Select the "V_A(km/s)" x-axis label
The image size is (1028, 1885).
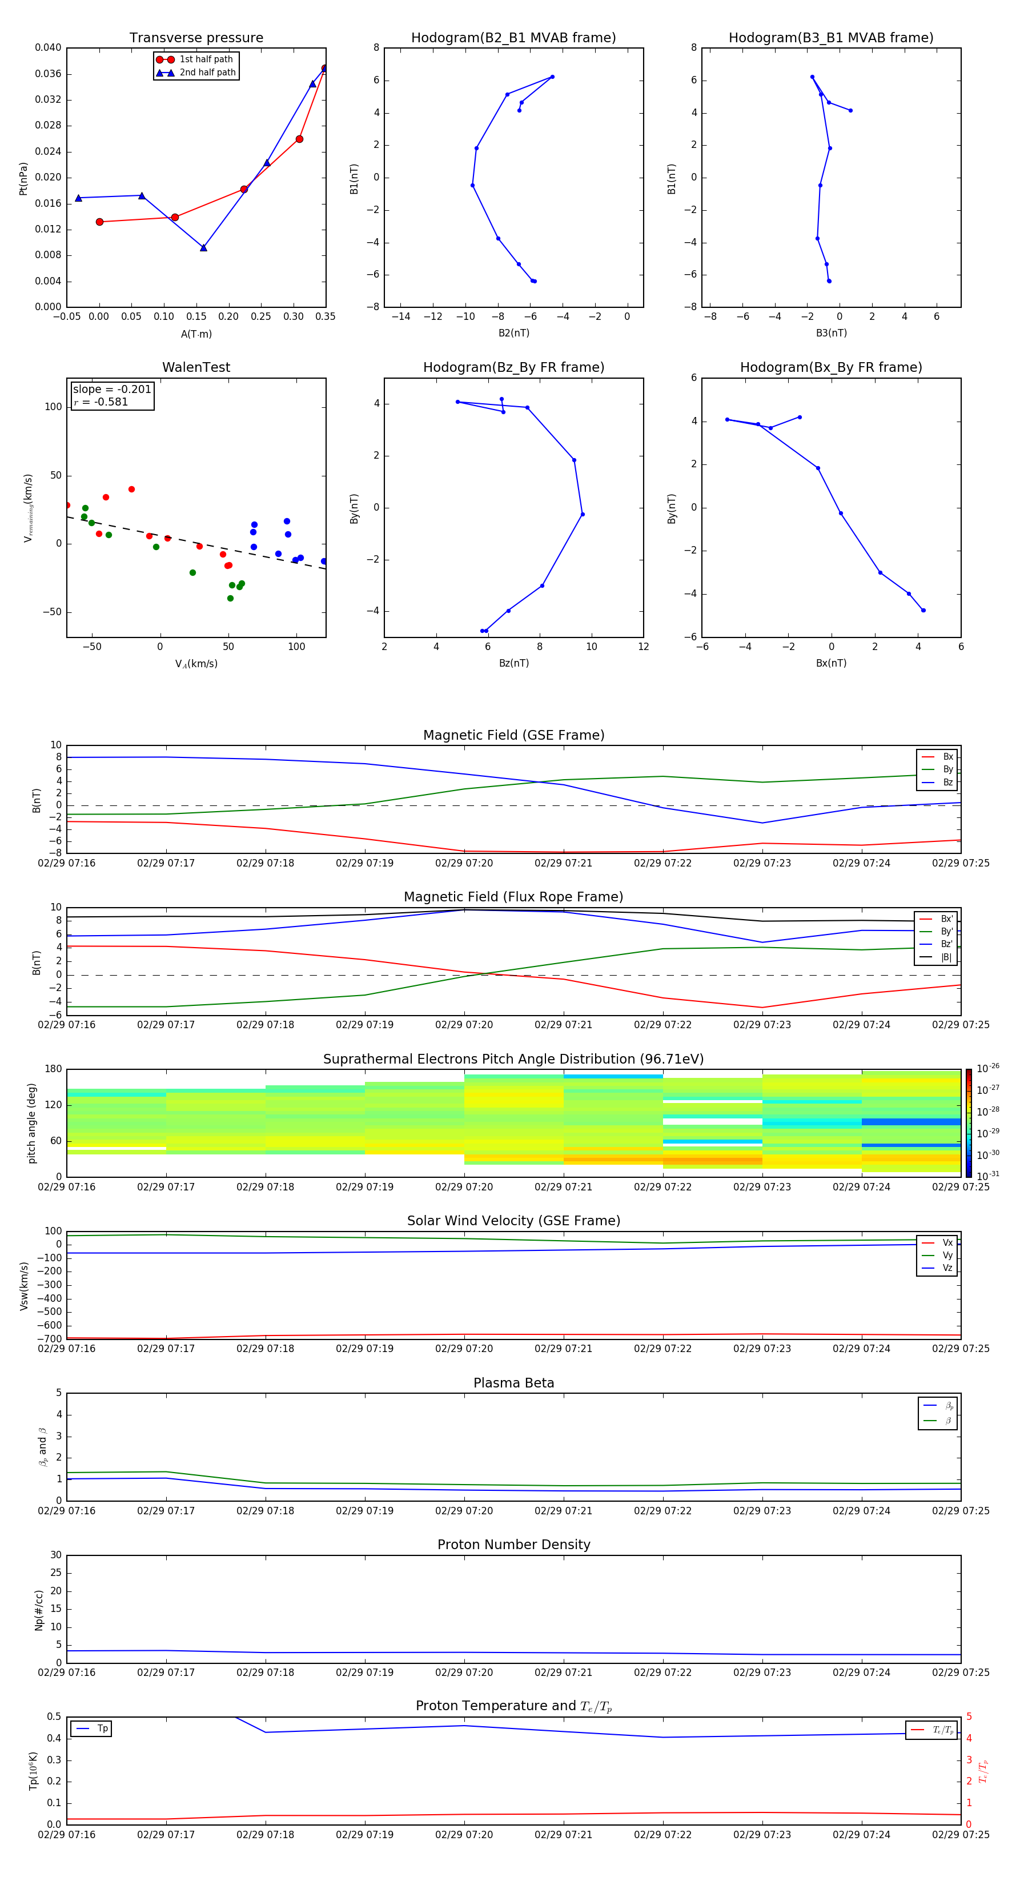point(196,664)
